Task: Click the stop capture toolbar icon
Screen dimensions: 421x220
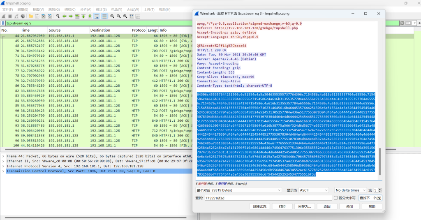Action: (x=11, y=16)
